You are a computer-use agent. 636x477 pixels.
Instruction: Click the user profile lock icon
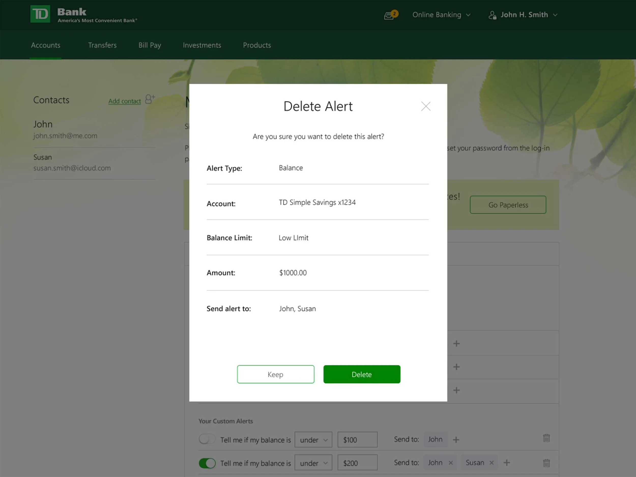coord(492,15)
